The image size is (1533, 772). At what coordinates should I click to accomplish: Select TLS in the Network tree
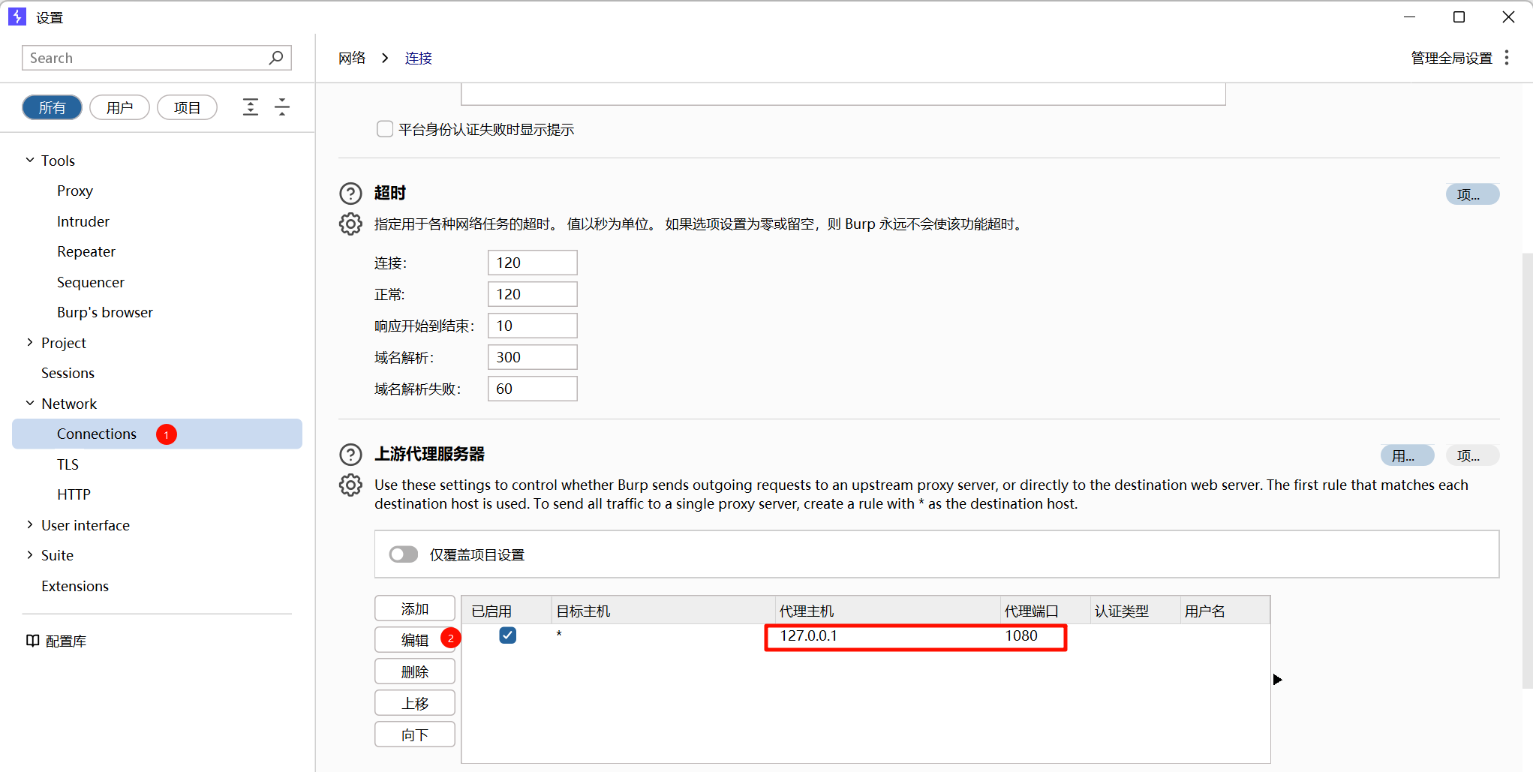(68, 464)
